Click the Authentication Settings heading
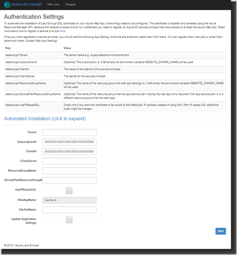The image size is (237, 255). click(34, 17)
